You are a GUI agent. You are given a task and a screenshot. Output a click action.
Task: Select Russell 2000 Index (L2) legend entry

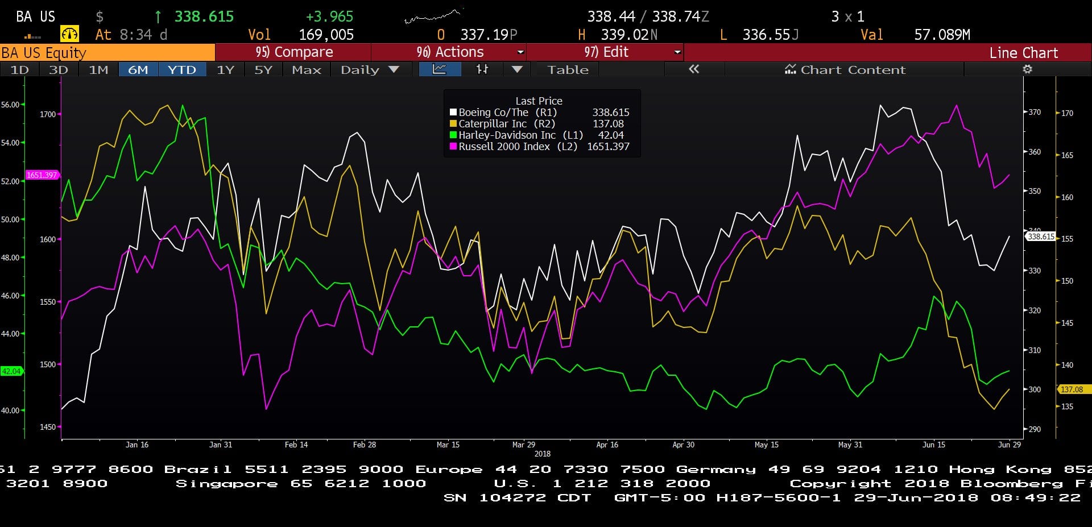tap(540, 147)
